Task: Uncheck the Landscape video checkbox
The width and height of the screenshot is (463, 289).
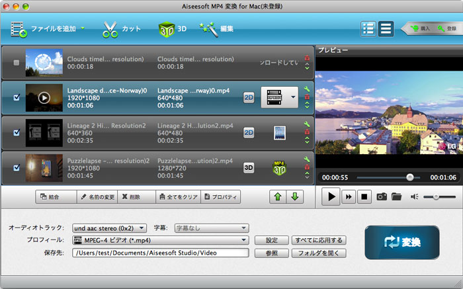Action: click(17, 98)
